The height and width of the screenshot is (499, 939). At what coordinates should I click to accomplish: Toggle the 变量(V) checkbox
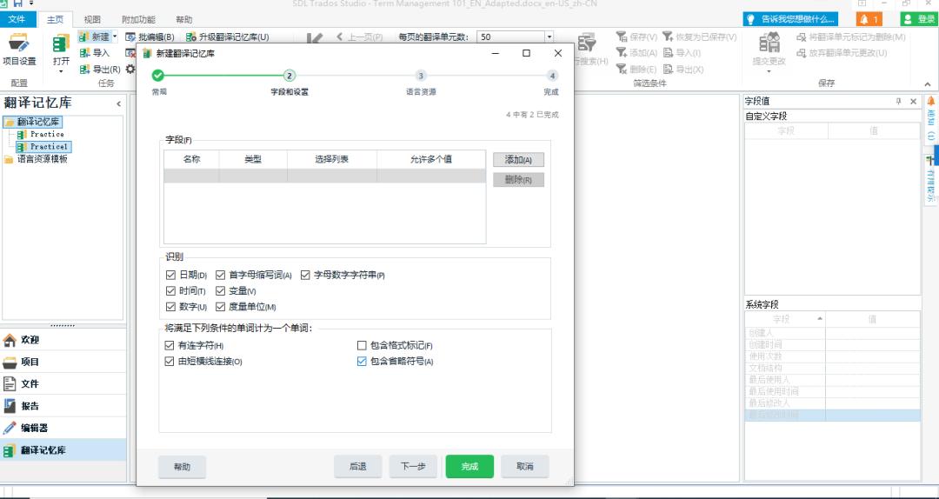[220, 290]
